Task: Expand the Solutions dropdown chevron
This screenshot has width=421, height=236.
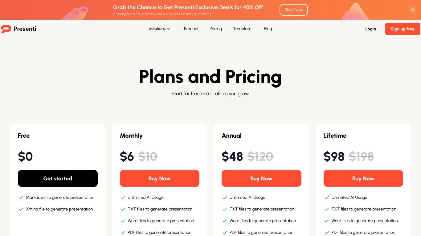Action: (169, 29)
